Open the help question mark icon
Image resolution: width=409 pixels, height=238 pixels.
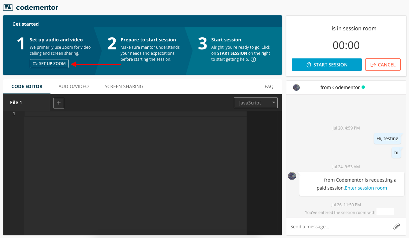coord(253,59)
